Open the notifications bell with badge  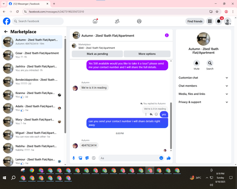pyautogui.click(x=219, y=21)
